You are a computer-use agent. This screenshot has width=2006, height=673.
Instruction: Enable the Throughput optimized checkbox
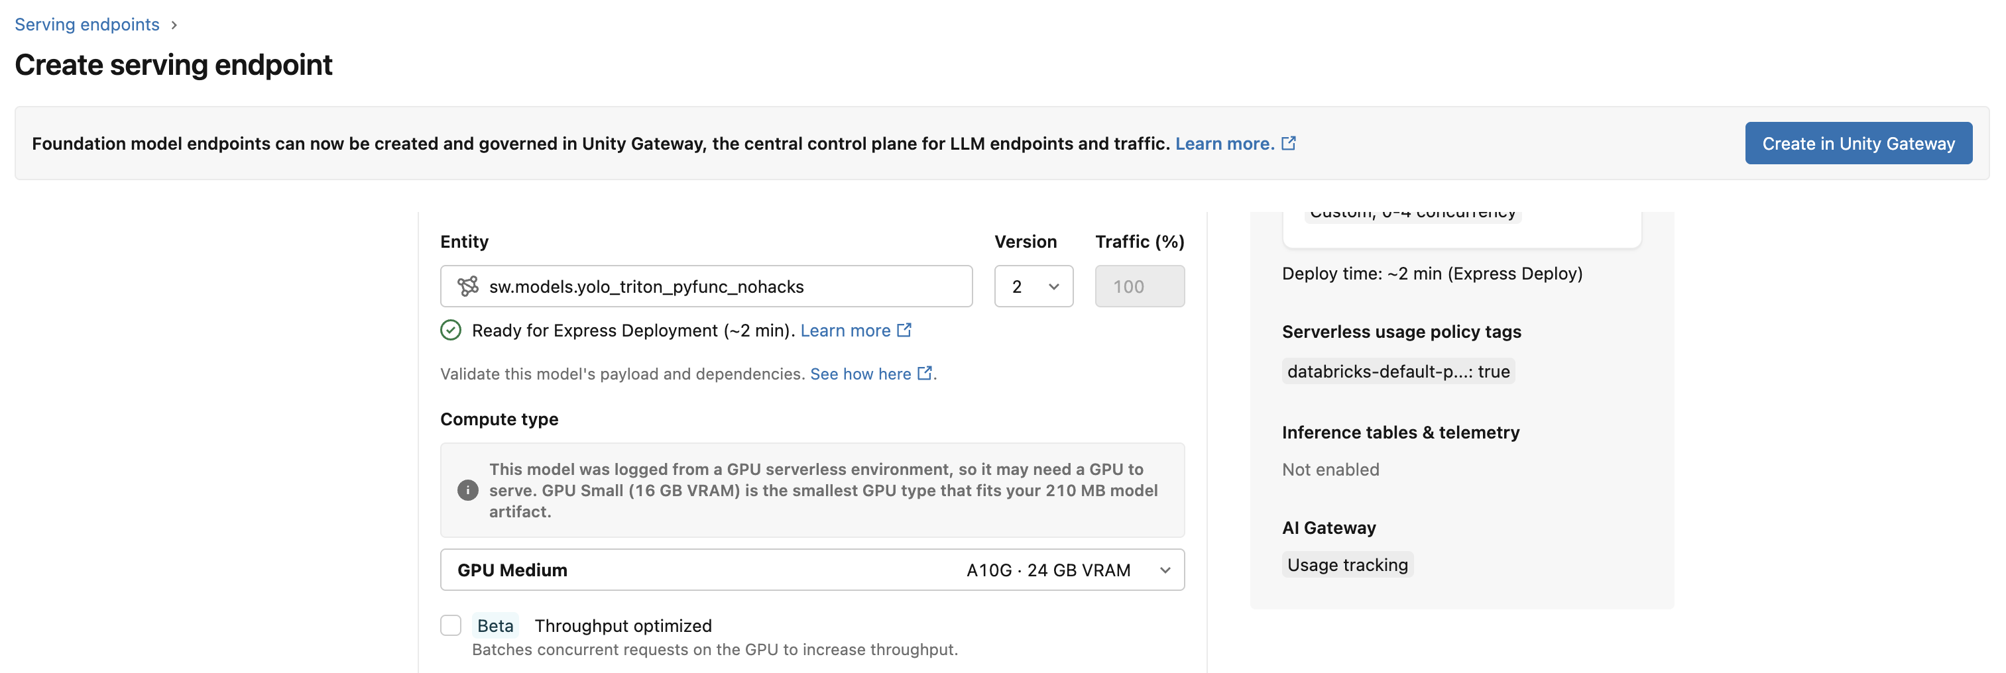[451, 625]
